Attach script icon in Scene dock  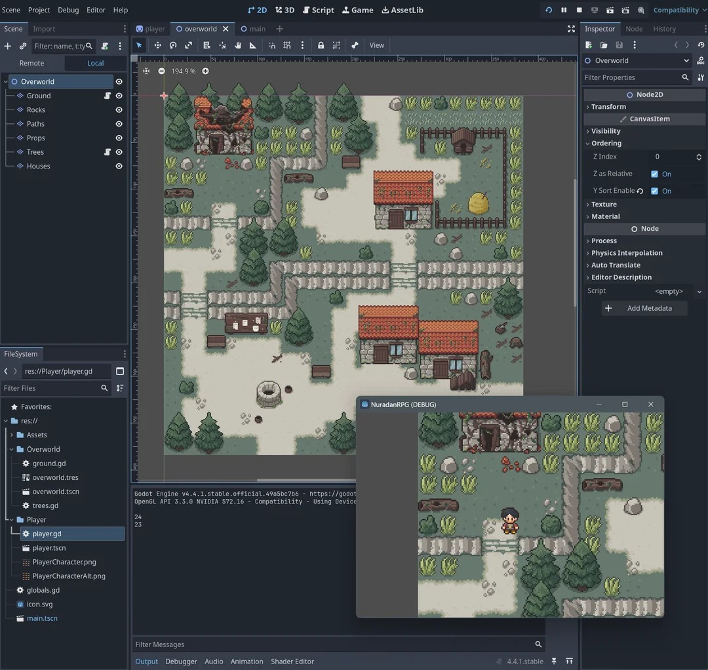click(105, 46)
